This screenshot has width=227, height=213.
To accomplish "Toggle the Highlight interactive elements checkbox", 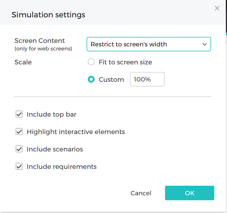I will [x=19, y=132].
